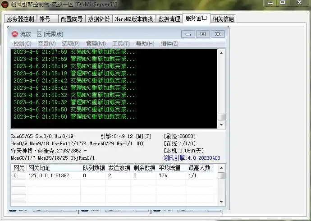This screenshot has width=311, height=221.
Task: Open the 控制(C) menu
Action: click(x=22, y=44)
